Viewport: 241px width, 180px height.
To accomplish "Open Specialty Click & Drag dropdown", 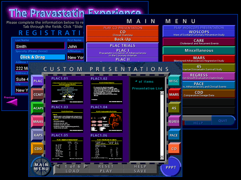I will (x=43, y=57).
